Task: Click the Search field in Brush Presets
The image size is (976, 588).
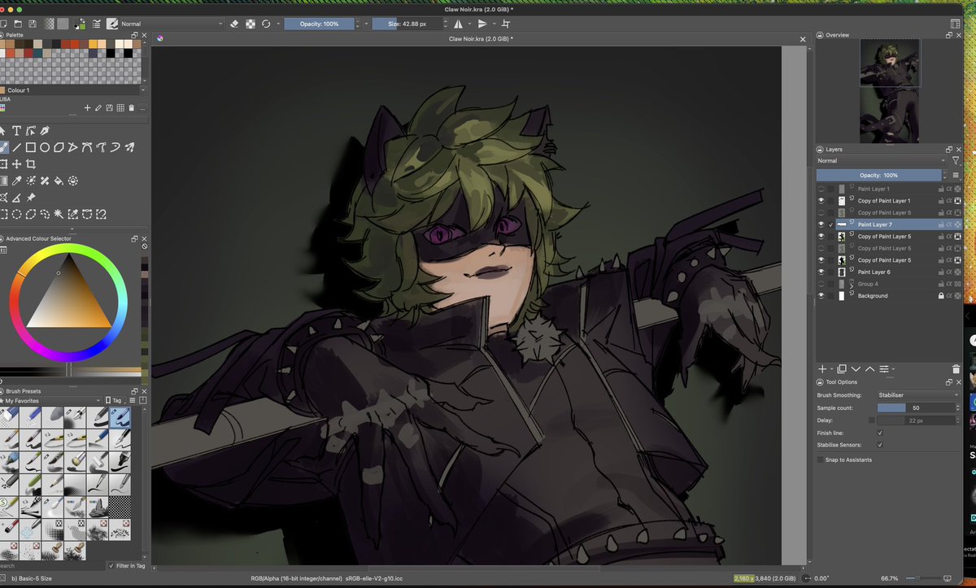Action: [x=53, y=565]
